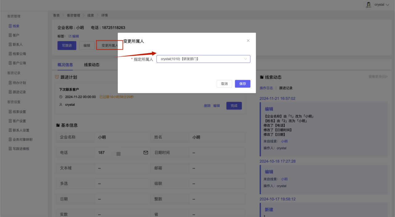Mark the follow-up plan 完成

coord(234,106)
